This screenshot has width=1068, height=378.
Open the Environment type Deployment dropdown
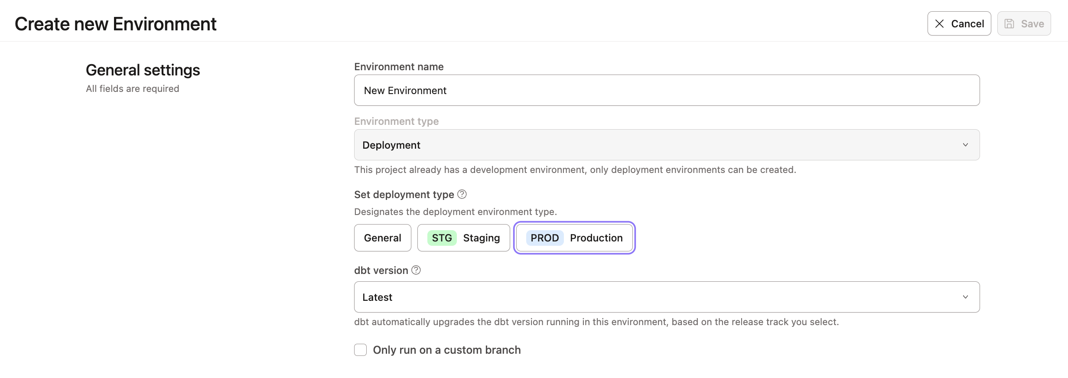(x=666, y=145)
